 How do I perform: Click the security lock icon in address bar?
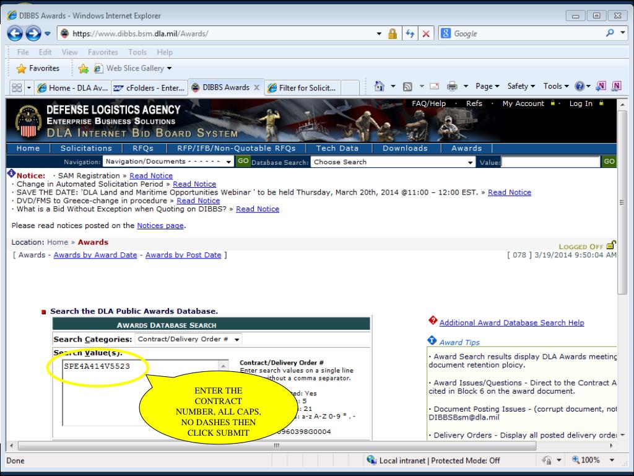click(392, 33)
